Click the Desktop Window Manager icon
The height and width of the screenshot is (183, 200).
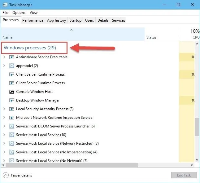(11, 101)
